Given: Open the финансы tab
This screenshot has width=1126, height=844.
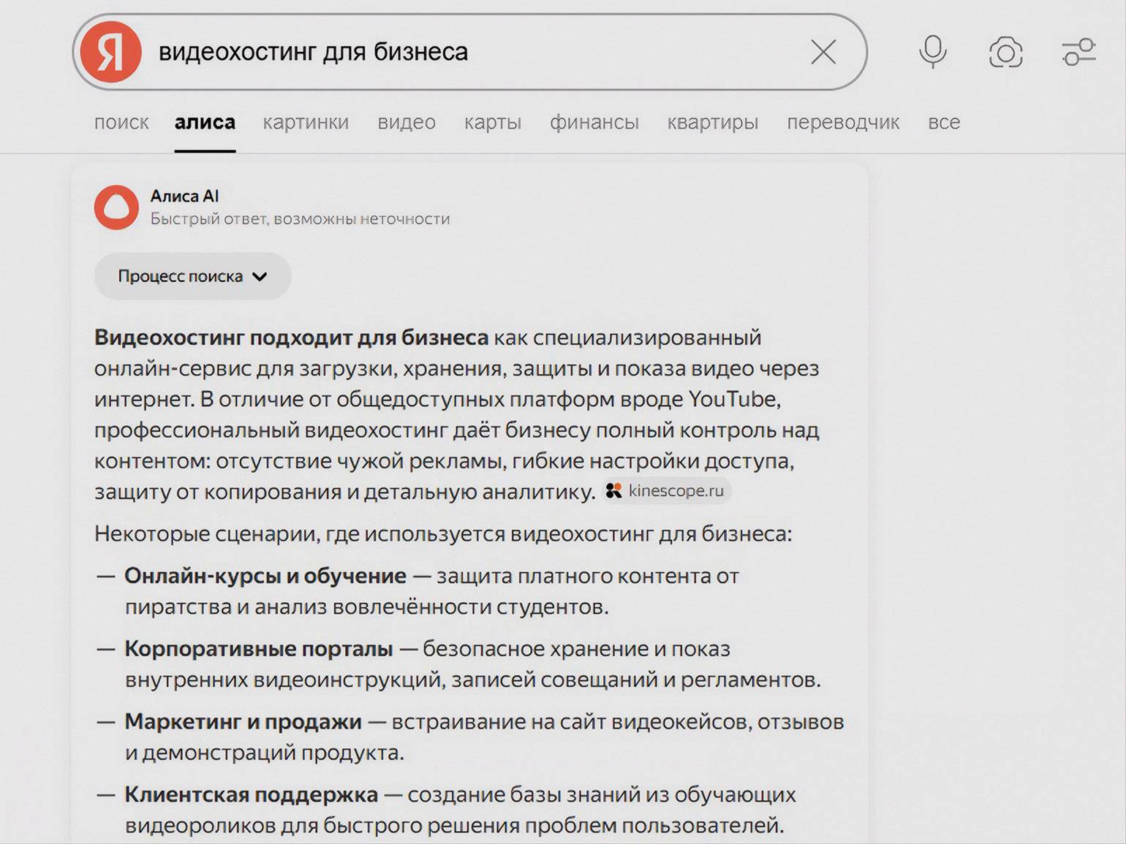Looking at the screenshot, I should tap(594, 122).
